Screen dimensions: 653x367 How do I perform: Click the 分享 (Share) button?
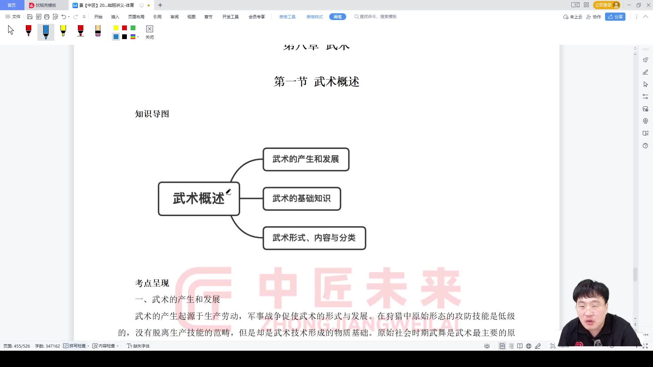click(x=615, y=16)
